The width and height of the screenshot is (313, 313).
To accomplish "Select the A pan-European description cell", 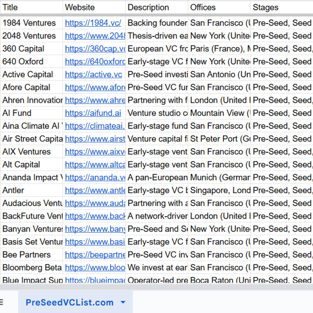I will [x=156, y=177].
